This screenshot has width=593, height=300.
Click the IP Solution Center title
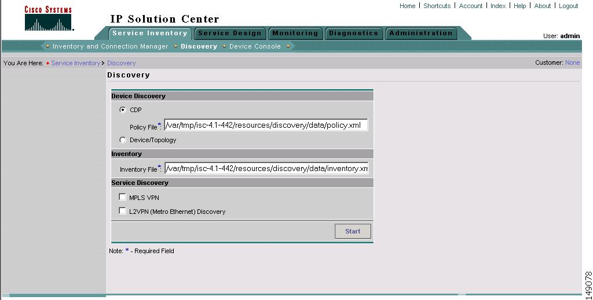pos(164,19)
